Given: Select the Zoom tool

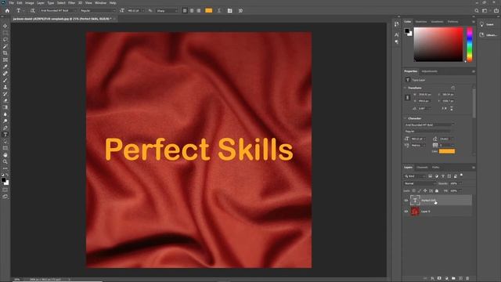Looking at the screenshot, I should point(5,162).
